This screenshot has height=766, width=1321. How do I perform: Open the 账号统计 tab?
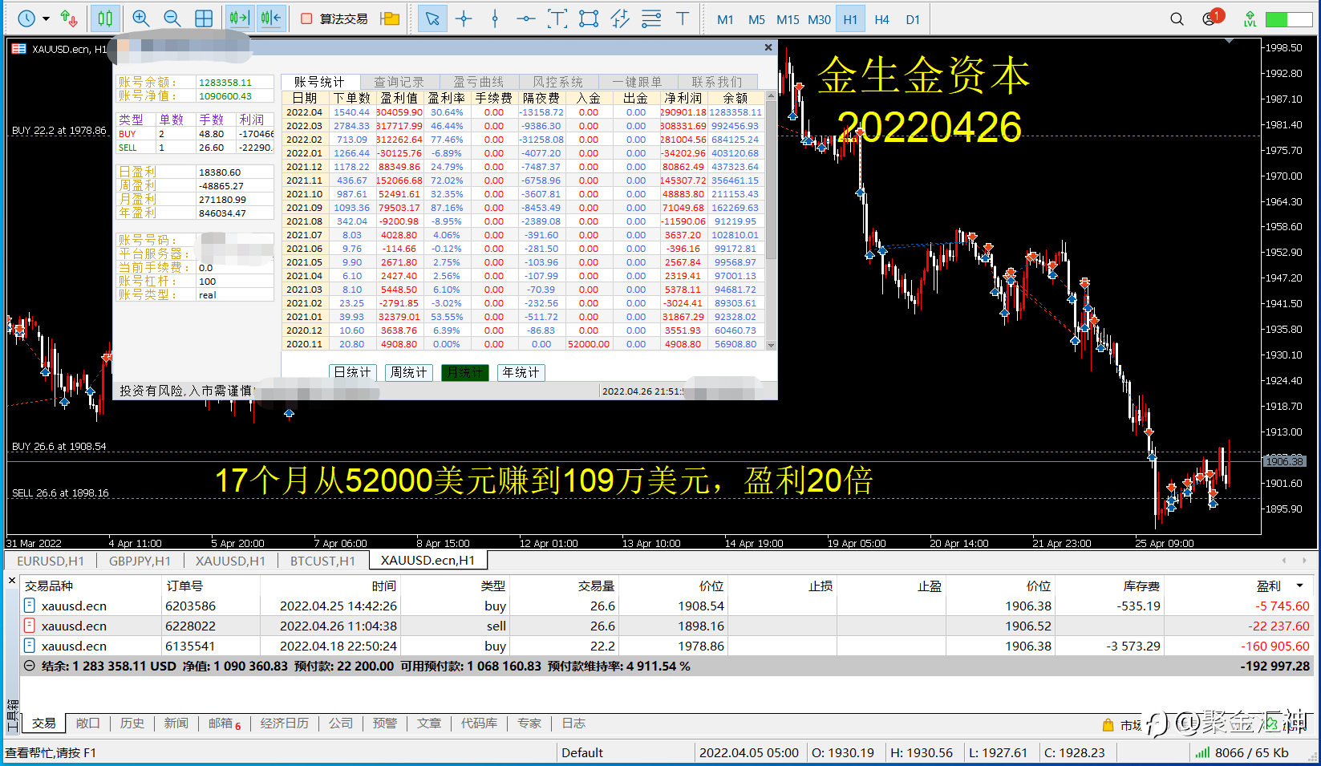(318, 82)
